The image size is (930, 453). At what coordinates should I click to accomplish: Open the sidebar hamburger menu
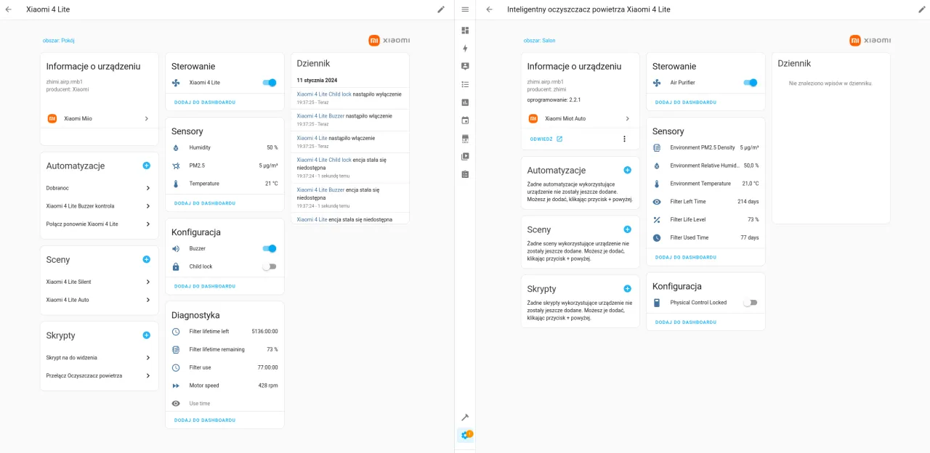click(465, 9)
